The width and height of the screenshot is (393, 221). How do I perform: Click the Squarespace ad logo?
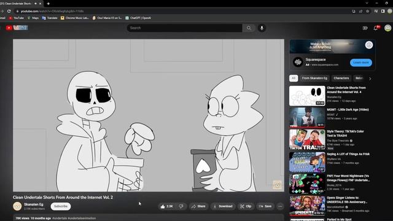click(x=298, y=62)
